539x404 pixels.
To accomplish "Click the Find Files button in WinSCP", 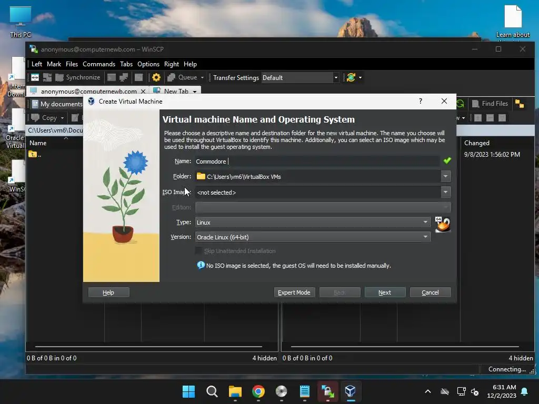I will 490,104.
